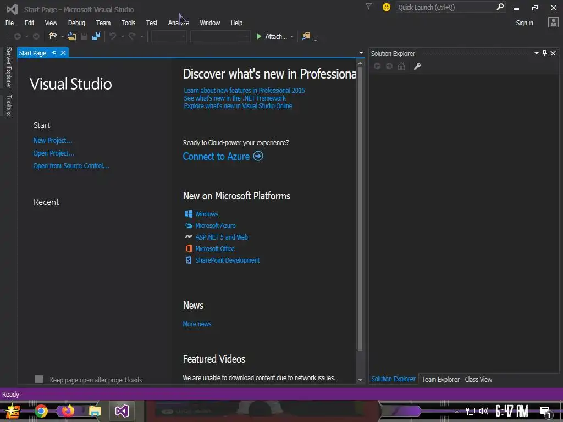Viewport: 563px width, 422px height.
Task: Open the Solution Platforms combo box
Action: (x=220, y=36)
